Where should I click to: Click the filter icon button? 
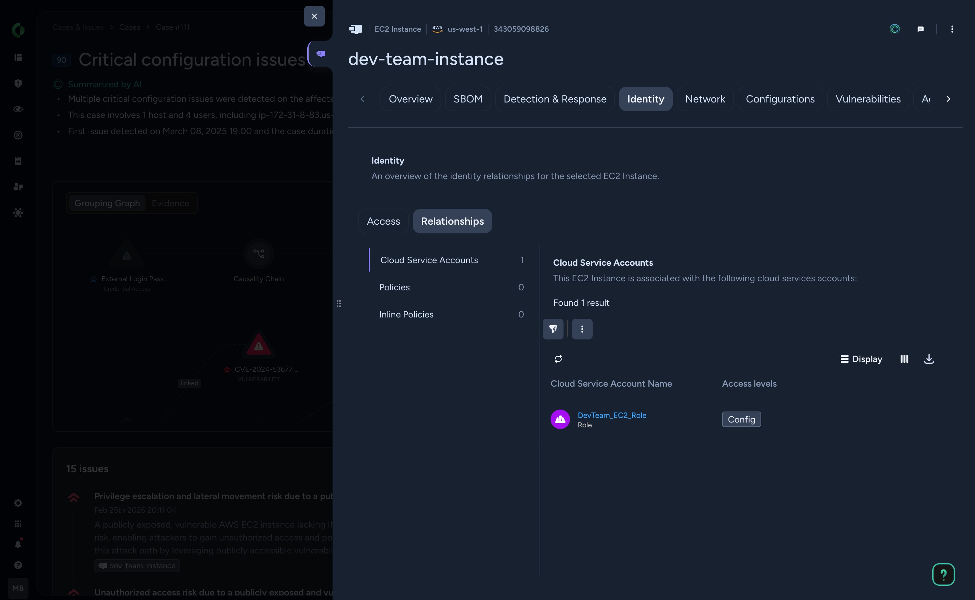tap(553, 329)
